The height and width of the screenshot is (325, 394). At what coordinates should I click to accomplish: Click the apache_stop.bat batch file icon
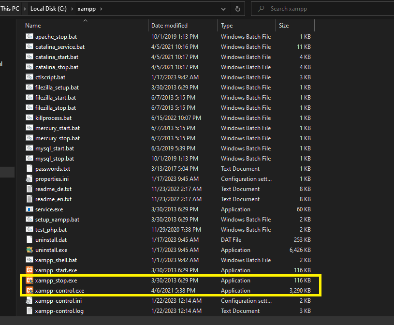[29, 36]
